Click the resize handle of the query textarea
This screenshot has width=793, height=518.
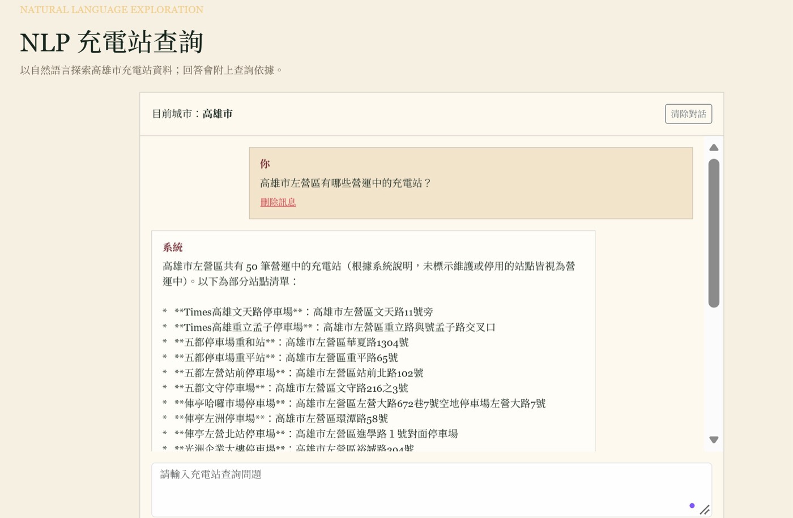(x=705, y=510)
